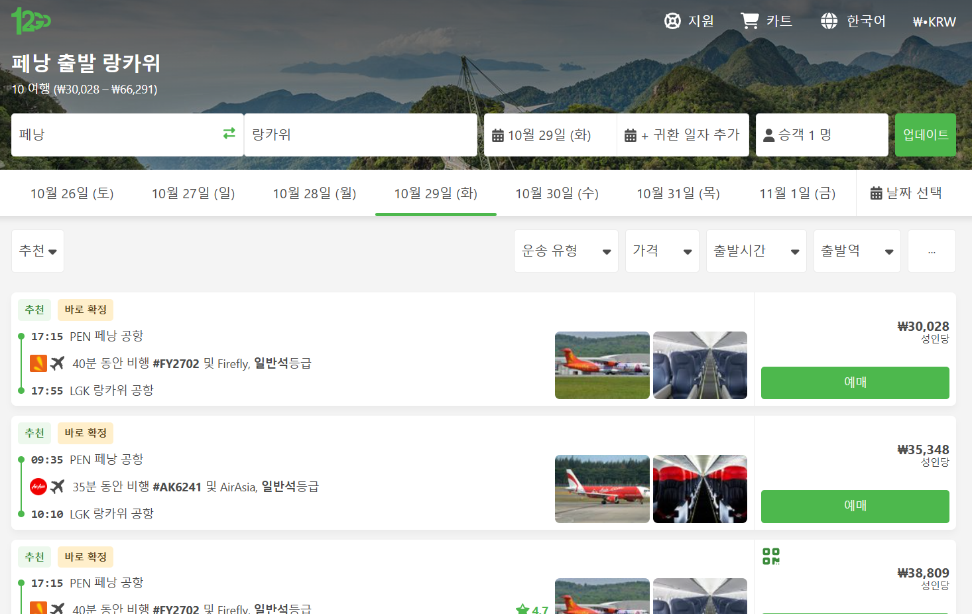
Task: Click flight number #FY2702 in first result
Action: 176,363
